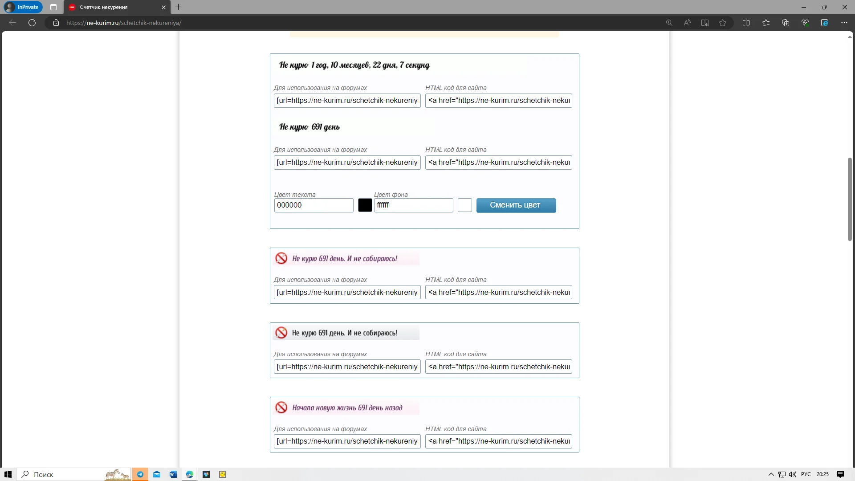855x481 pixels.
Task: Click the Сменить цвет button
Action: coord(516,205)
